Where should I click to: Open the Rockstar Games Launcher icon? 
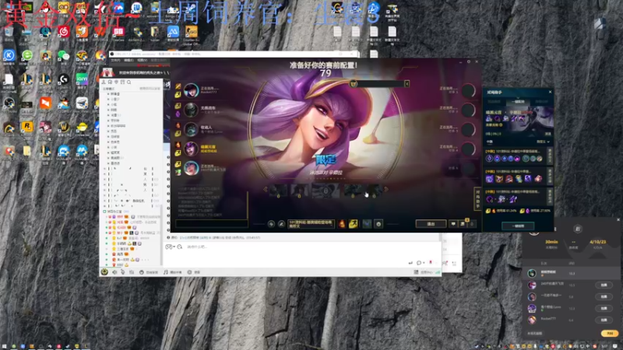point(27,127)
